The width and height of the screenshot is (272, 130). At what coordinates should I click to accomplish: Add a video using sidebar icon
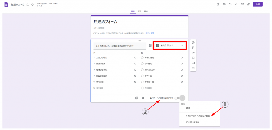pyautogui.click(x=193, y=63)
